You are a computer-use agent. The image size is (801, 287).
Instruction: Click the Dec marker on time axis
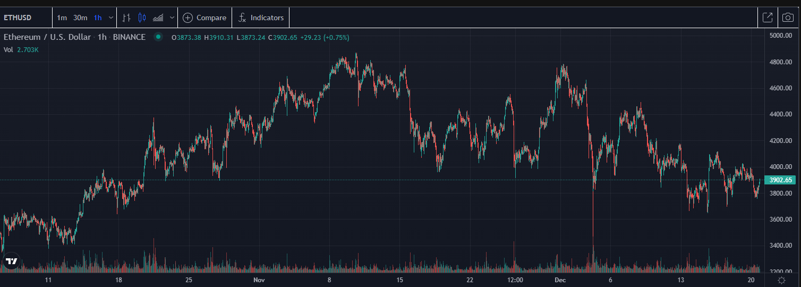tap(560, 280)
